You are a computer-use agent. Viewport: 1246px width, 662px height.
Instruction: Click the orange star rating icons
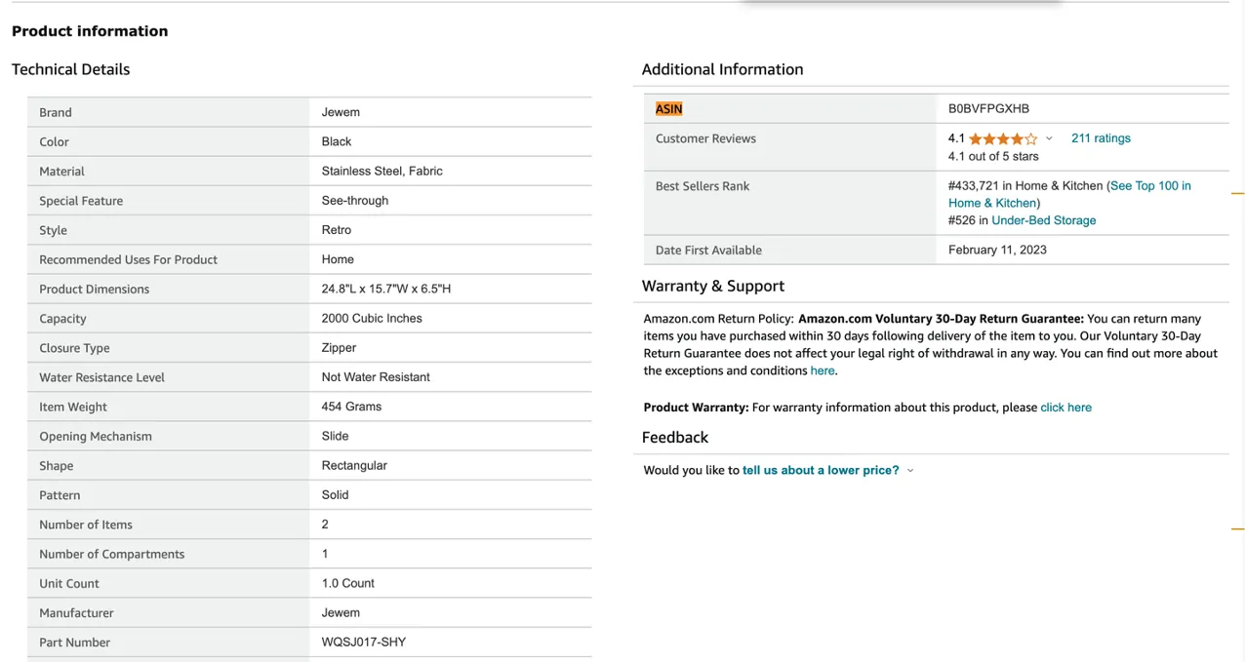(x=1002, y=139)
